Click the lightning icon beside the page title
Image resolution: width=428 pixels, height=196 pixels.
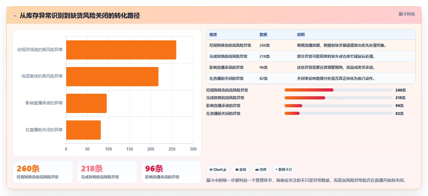[x=15, y=16]
